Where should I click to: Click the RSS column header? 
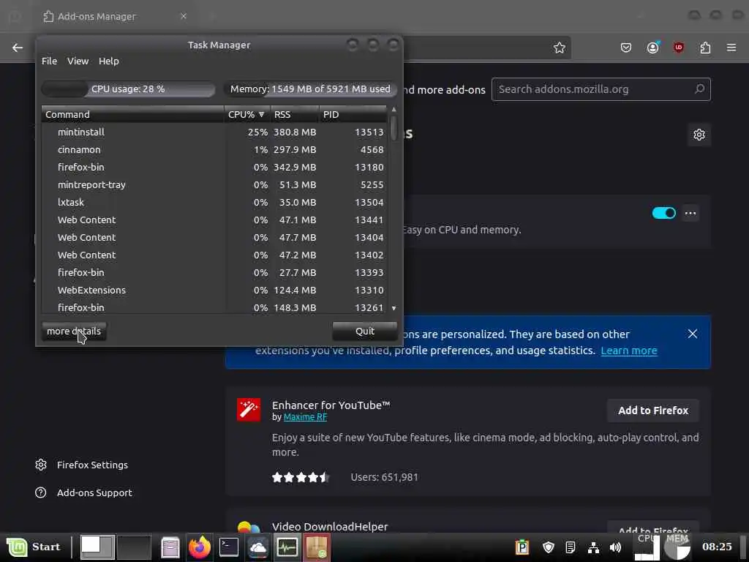tap(295, 115)
